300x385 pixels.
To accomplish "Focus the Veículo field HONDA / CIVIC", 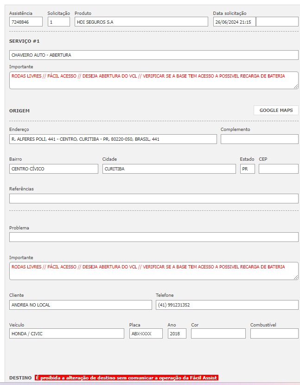I will (67, 333).
